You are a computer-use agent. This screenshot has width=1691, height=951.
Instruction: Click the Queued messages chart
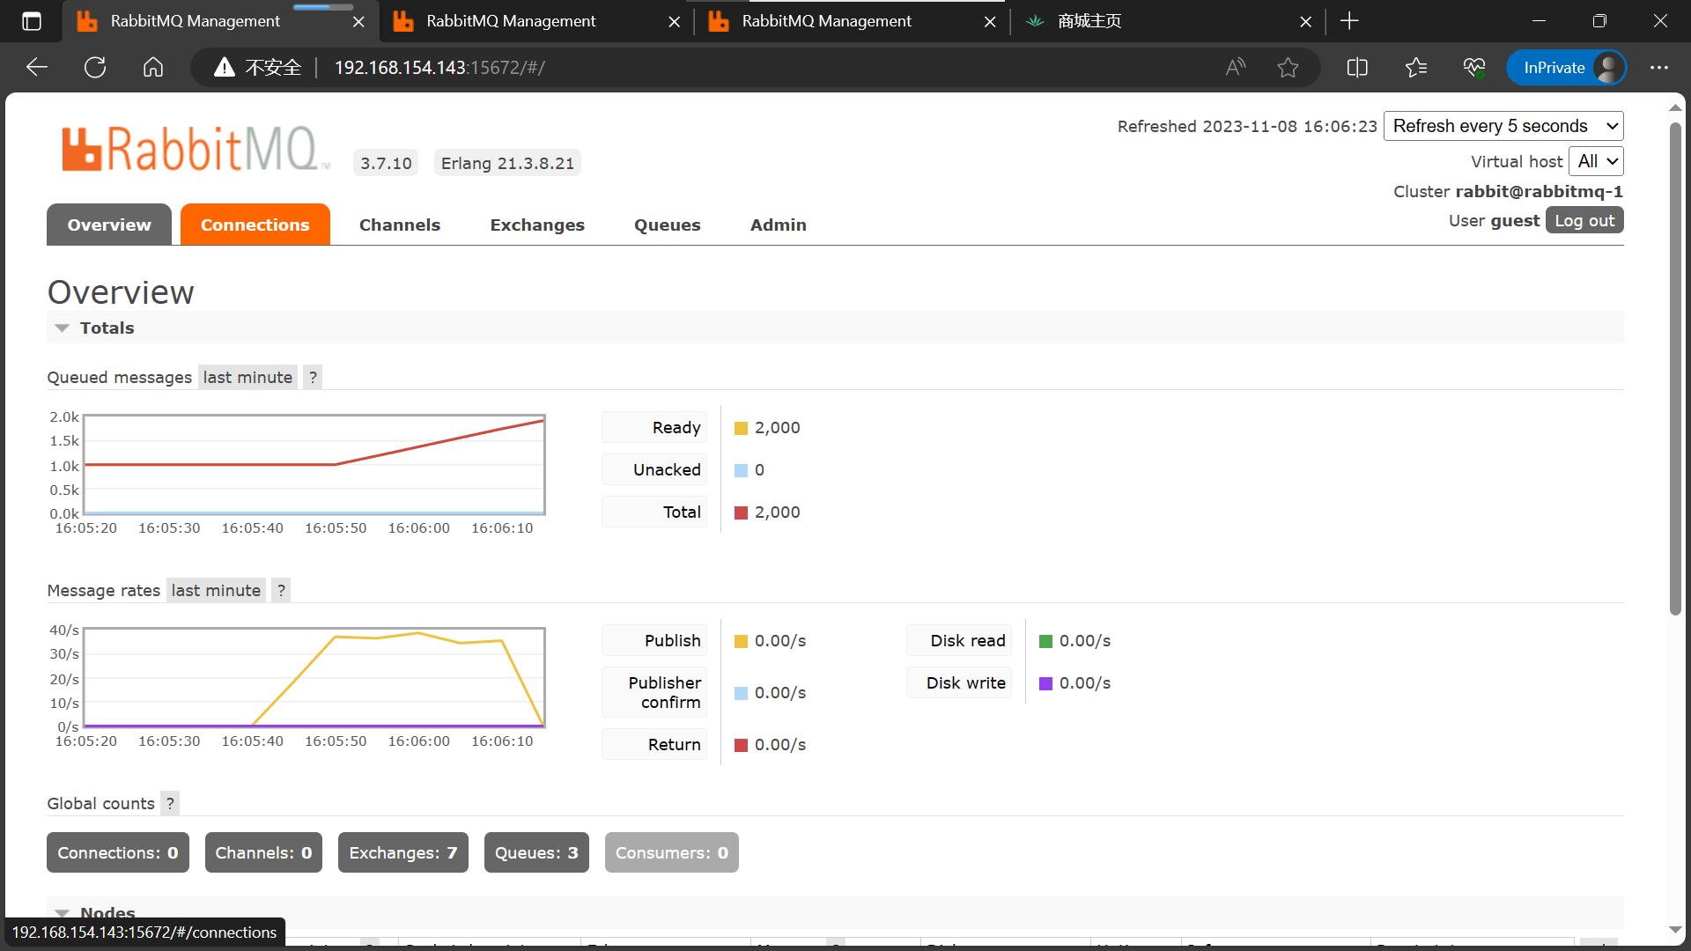click(x=314, y=464)
